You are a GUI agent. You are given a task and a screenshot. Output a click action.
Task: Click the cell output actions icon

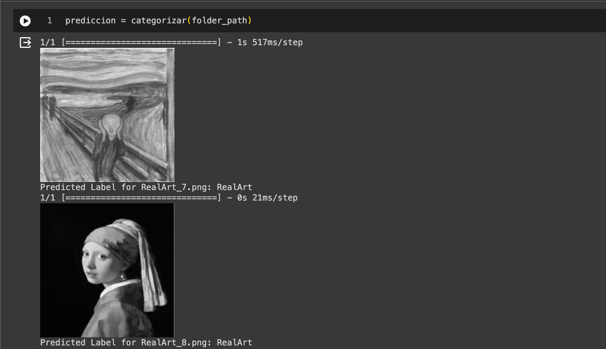pos(25,43)
